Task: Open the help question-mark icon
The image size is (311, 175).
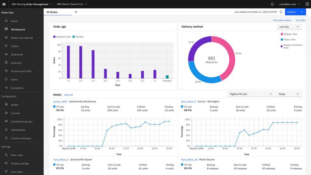Action: pyautogui.click(x=307, y=4)
